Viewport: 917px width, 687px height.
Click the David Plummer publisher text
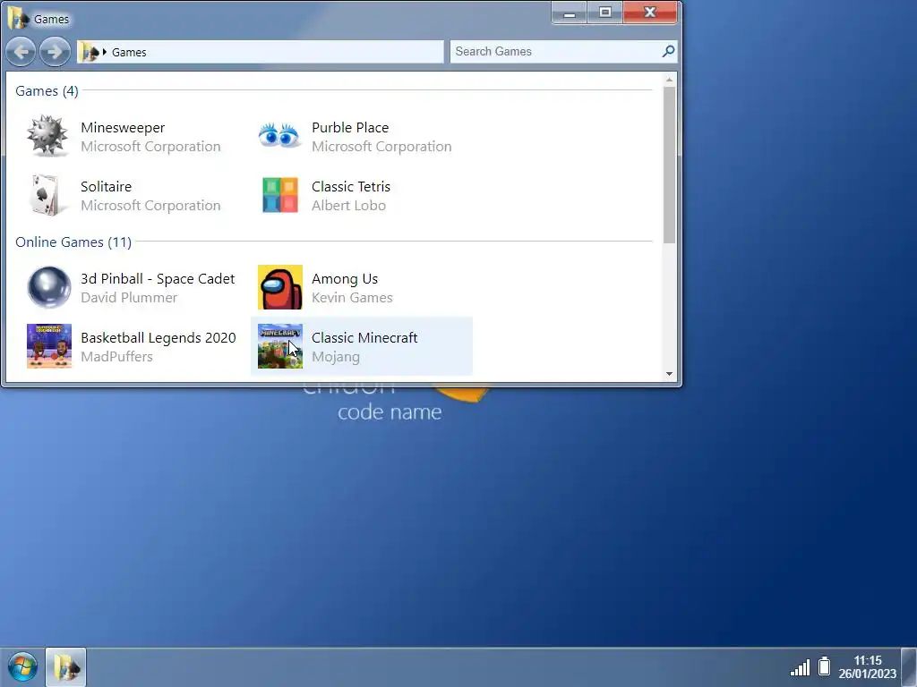pyautogui.click(x=129, y=297)
